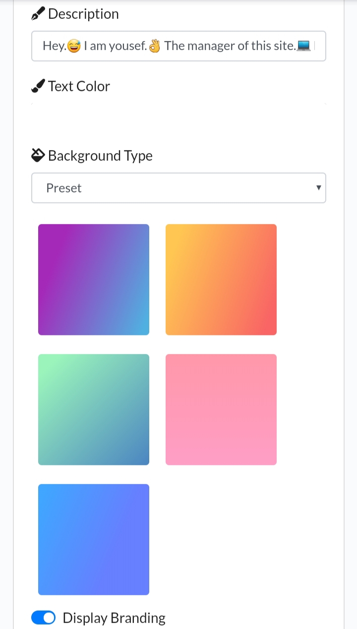Click the Background Type label text

(100, 156)
